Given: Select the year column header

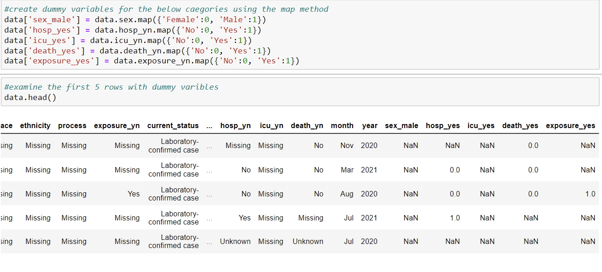Looking at the screenshot, I should pyautogui.click(x=370, y=125).
